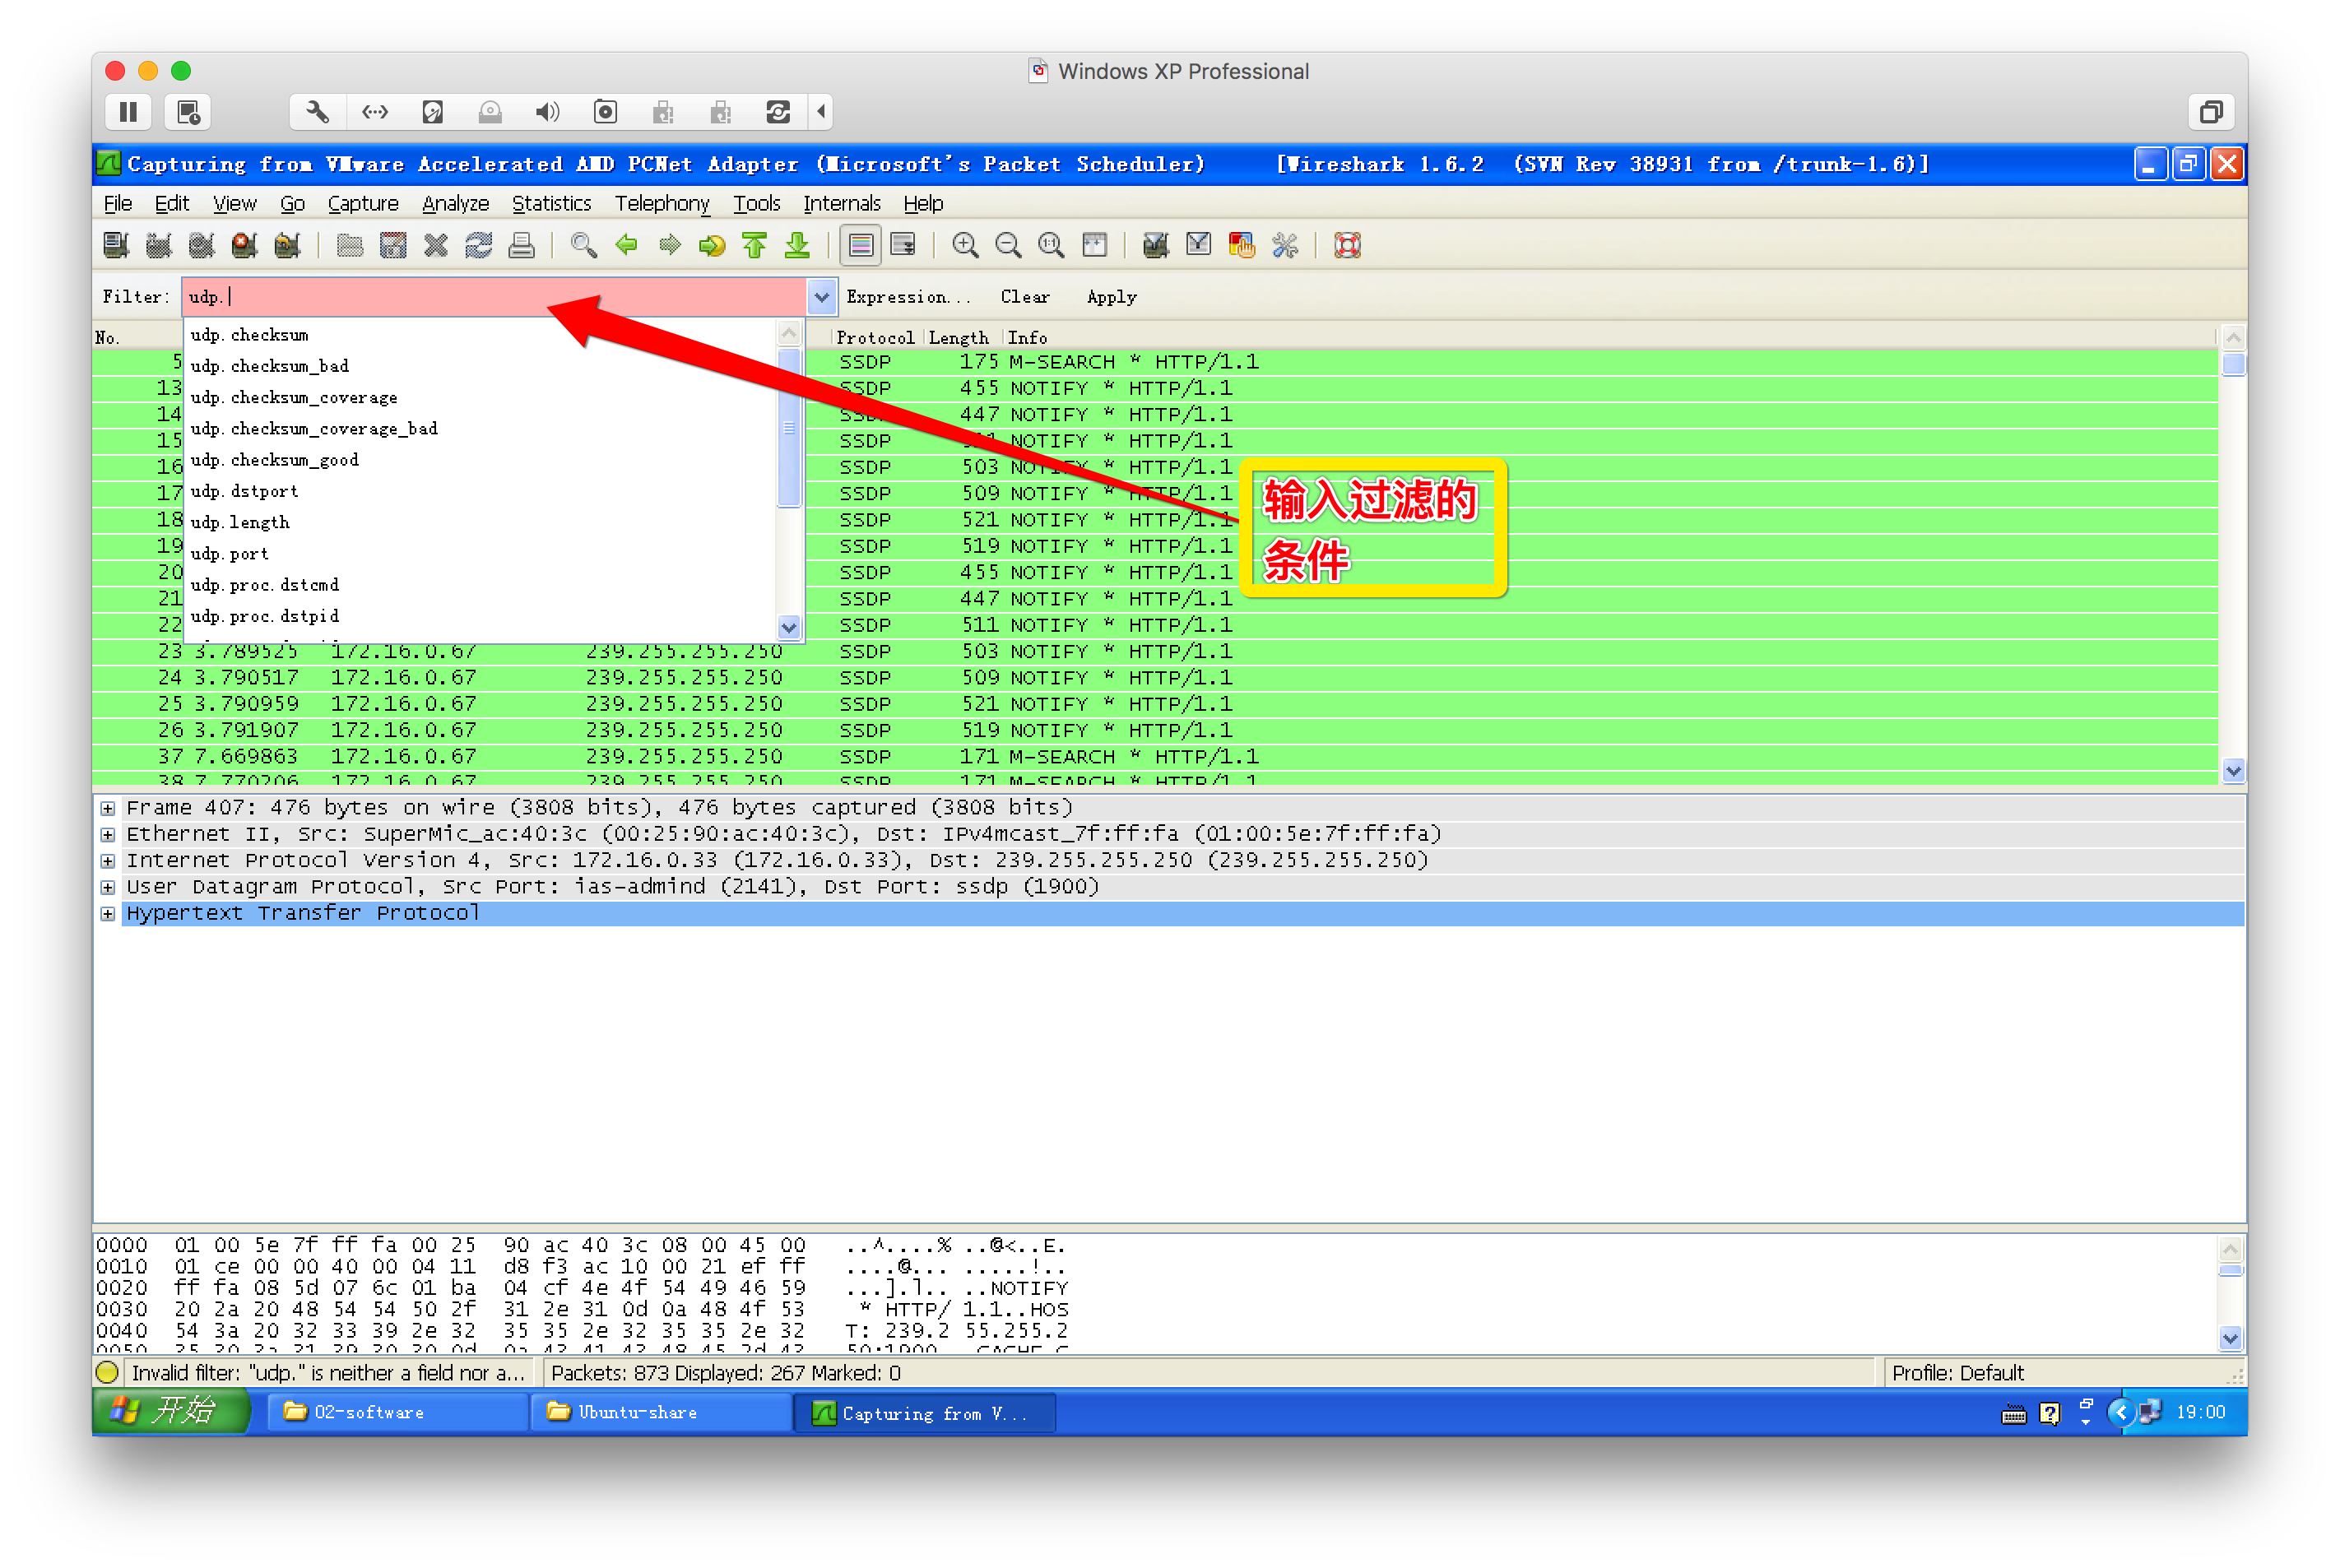Click the autocomplete list scrollbar thumb

[x=789, y=427]
